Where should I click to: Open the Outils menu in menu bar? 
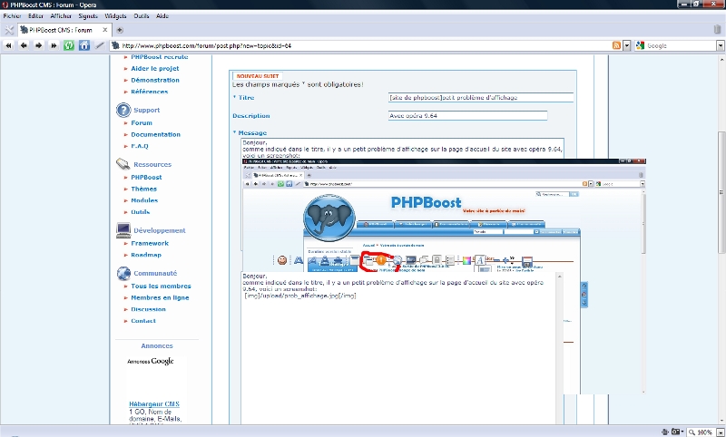[142, 16]
